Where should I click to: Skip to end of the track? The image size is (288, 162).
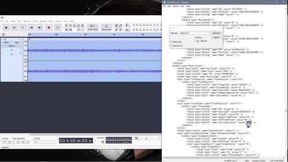point(40,27)
